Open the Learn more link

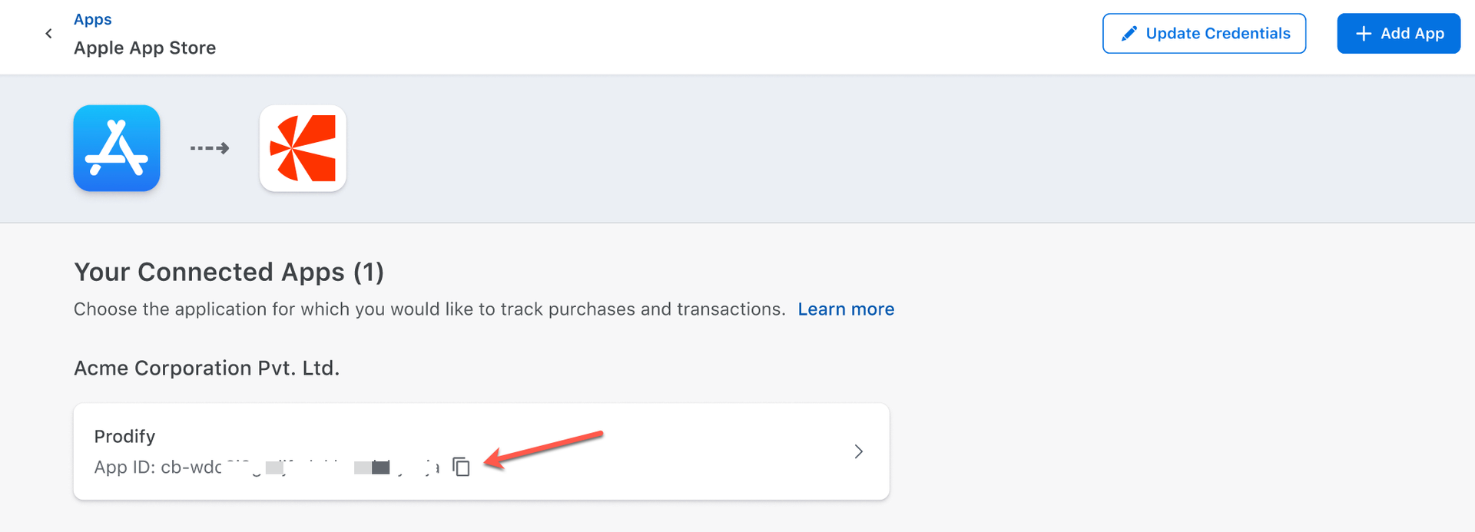coord(846,309)
